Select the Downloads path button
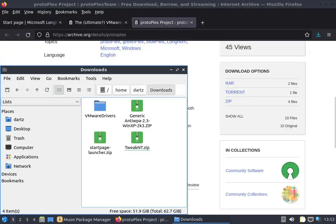 coord(161,90)
